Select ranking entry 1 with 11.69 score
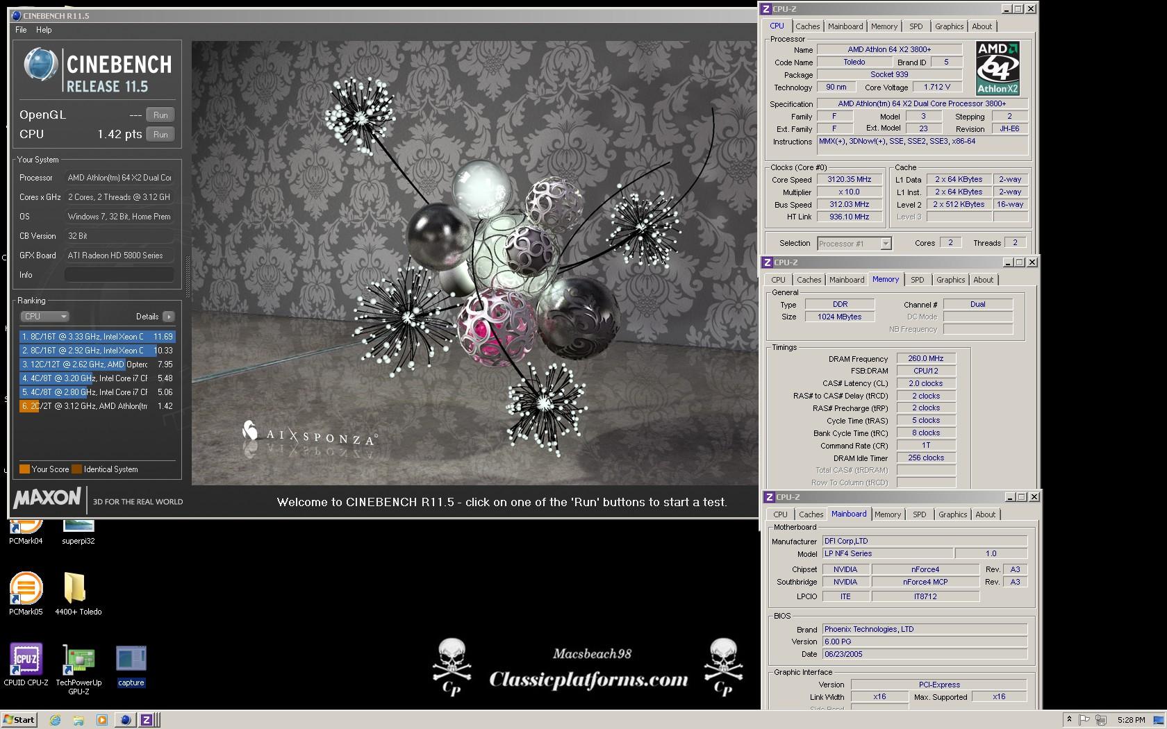 coord(97,337)
